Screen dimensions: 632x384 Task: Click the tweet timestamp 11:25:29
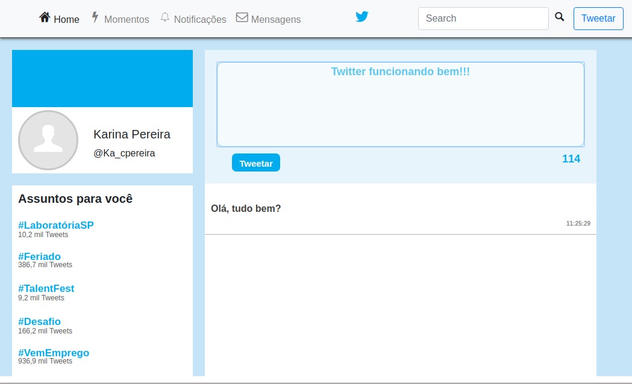(578, 223)
